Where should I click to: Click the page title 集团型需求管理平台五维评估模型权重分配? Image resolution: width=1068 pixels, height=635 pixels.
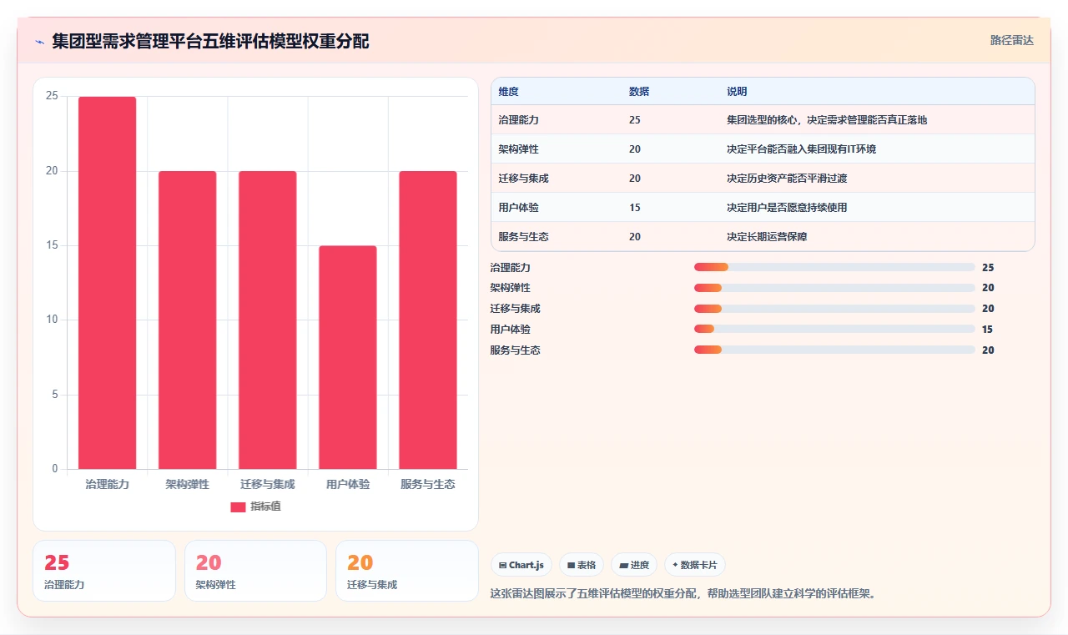(210, 42)
